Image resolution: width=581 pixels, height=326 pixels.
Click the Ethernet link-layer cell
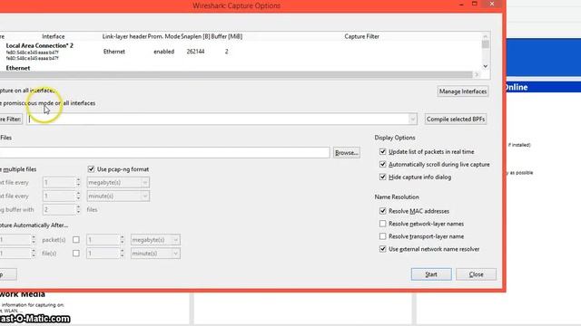click(x=114, y=52)
